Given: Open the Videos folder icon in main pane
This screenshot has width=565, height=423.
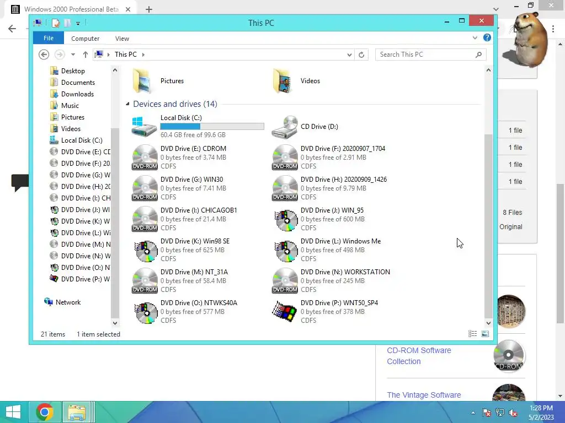Looking at the screenshot, I should 282,81.
